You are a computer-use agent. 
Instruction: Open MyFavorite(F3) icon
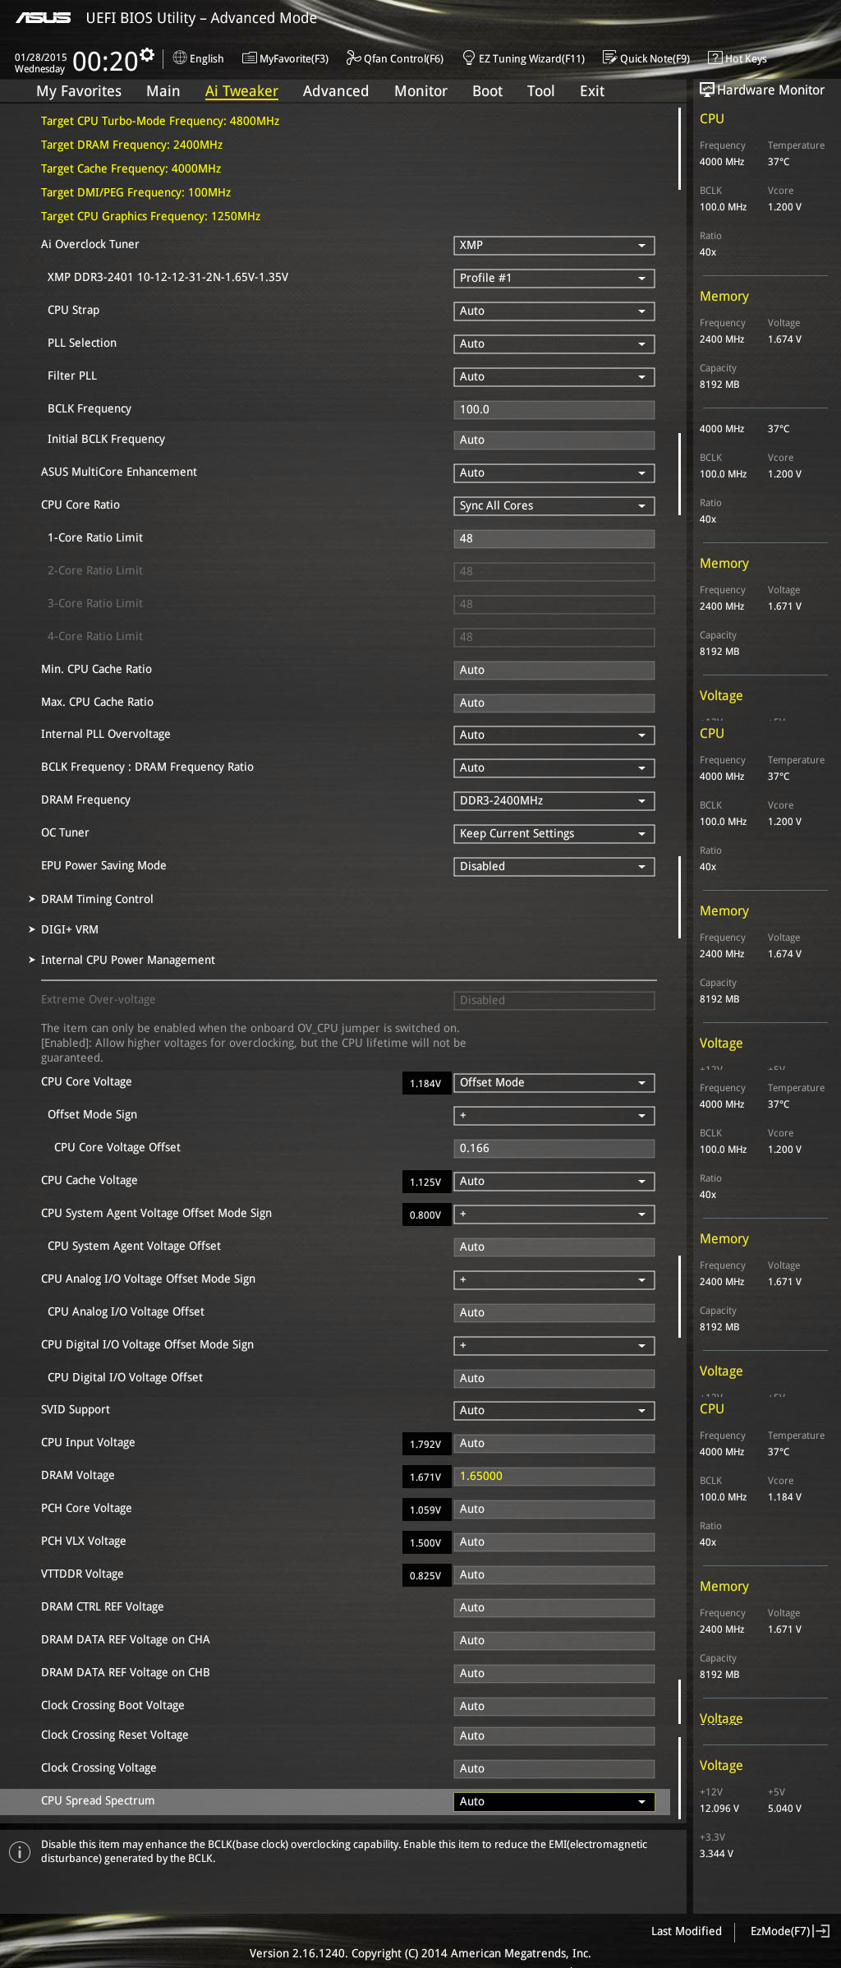click(250, 58)
